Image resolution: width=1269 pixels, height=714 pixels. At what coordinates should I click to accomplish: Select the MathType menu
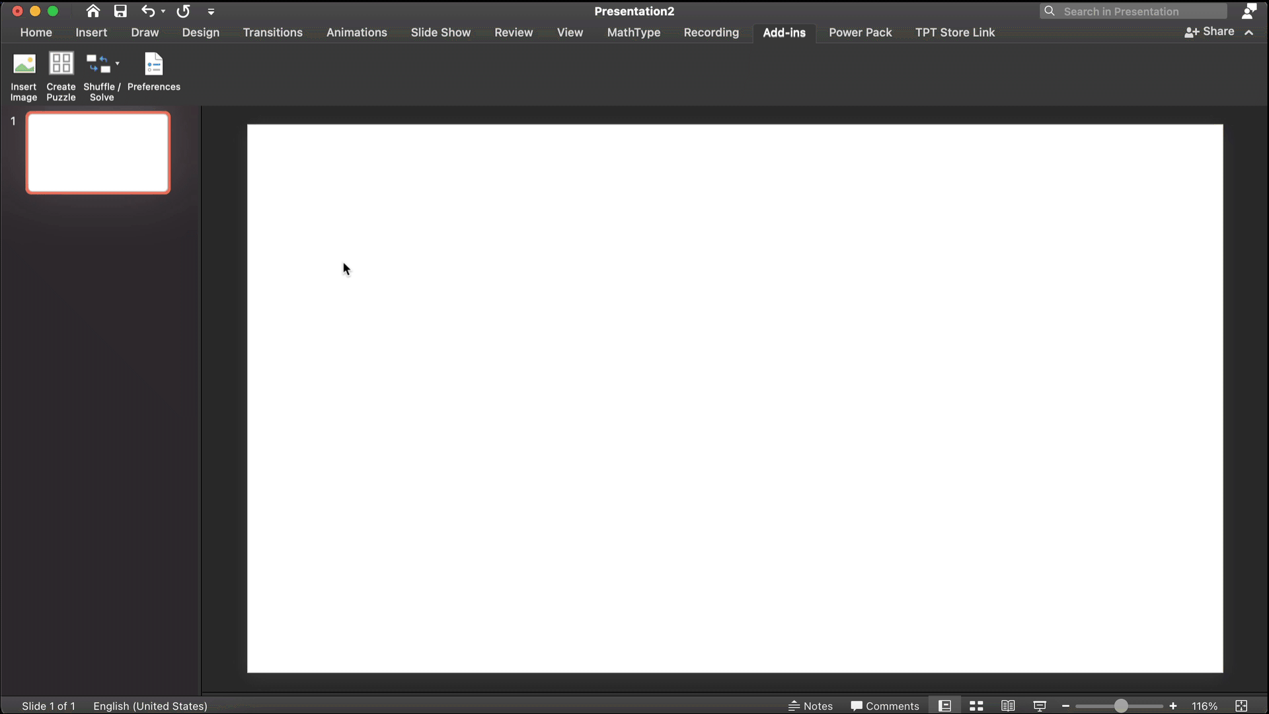point(634,32)
